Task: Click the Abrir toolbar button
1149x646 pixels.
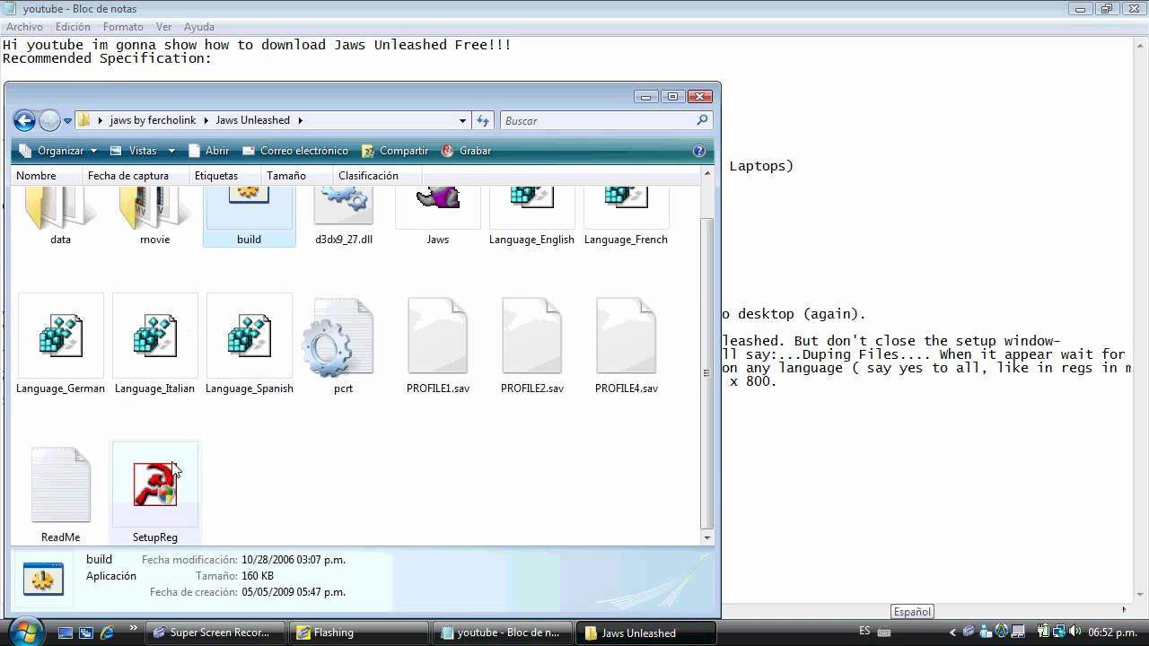Action: point(208,151)
